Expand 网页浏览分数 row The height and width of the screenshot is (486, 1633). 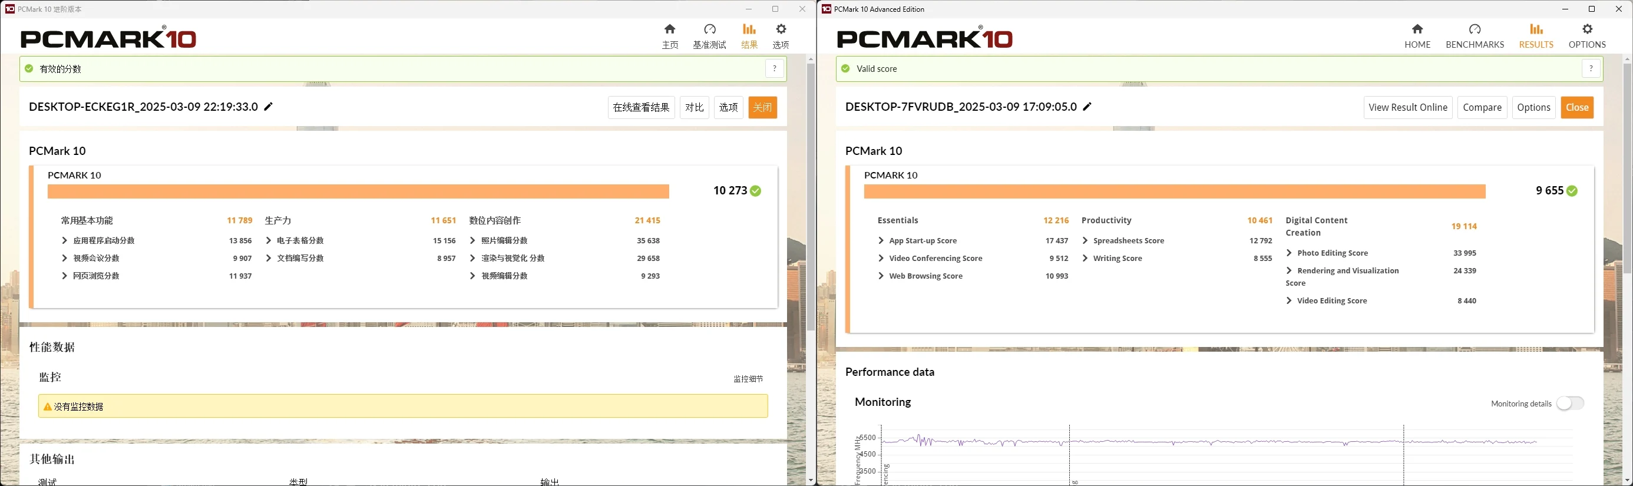pos(65,276)
